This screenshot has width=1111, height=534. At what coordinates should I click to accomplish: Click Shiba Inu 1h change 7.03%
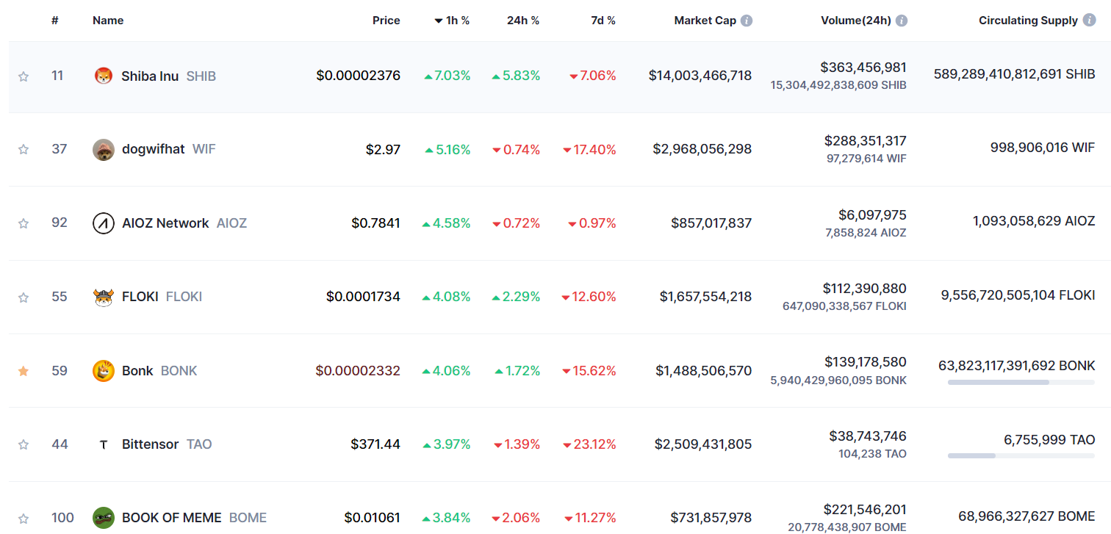tap(447, 76)
